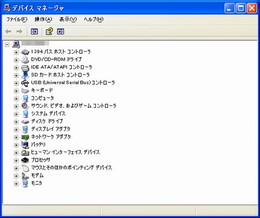Image resolution: width=260 pixels, height=218 pixels.
Task: Click the battery category icon
Action: tap(25, 145)
